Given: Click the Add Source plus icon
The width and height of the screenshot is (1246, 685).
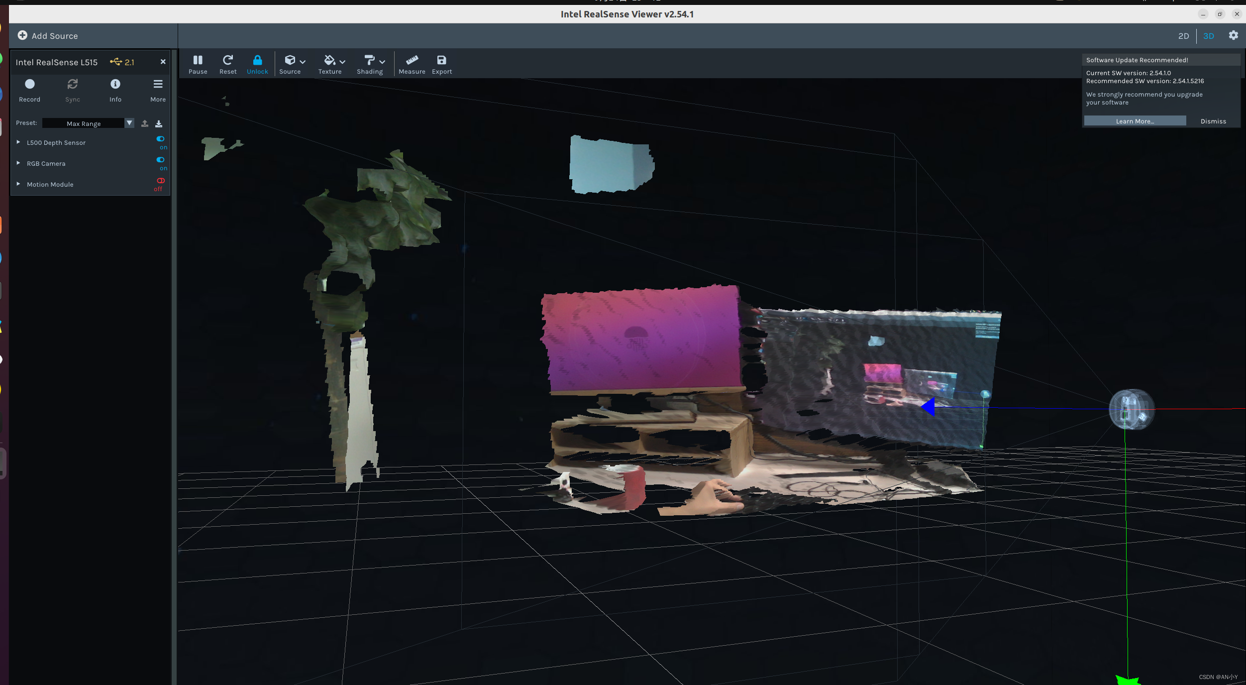Looking at the screenshot, I should (22, 35).
